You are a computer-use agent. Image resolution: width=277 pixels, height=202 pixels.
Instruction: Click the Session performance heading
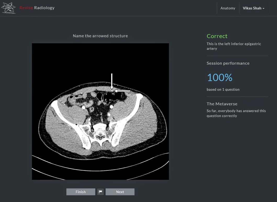click(228, 63)
